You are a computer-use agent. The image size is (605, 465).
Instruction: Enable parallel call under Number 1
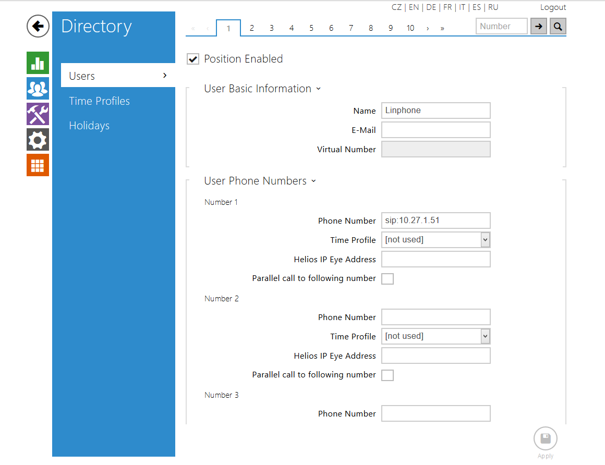point(388,279)
